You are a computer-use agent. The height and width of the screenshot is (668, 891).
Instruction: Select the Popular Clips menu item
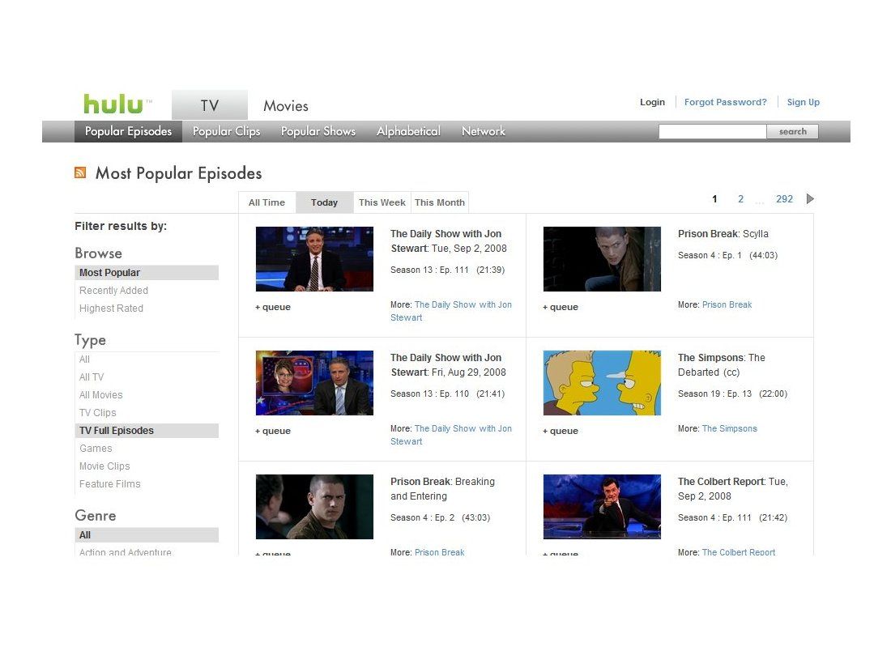click(x=226, y=131)
